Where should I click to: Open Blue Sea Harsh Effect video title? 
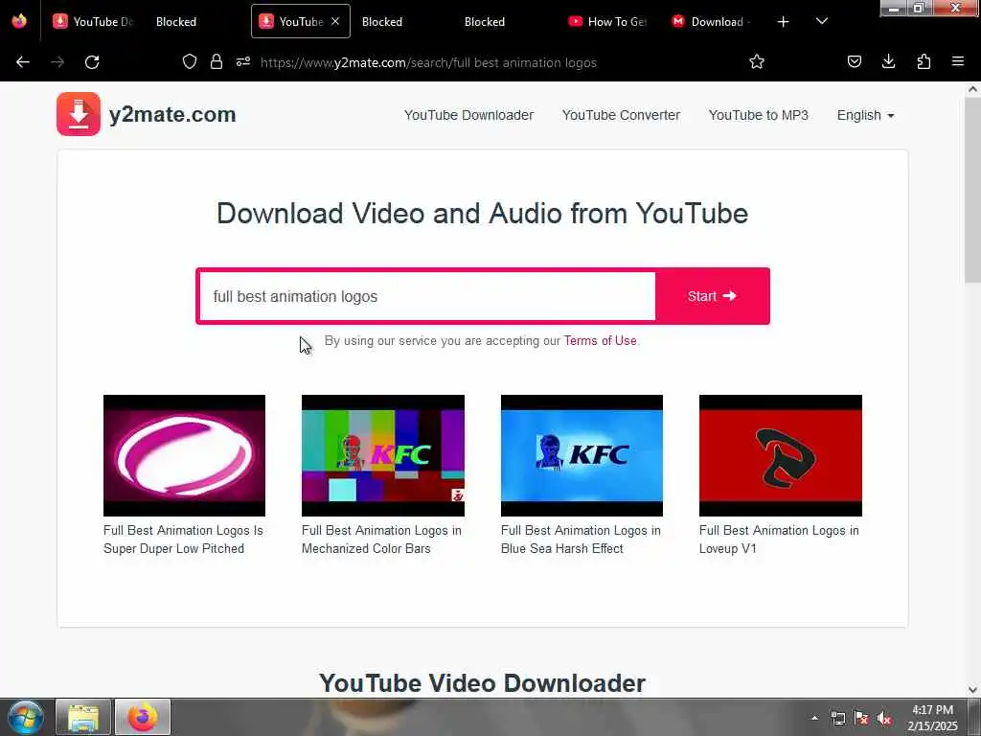(x=580, y=539)
